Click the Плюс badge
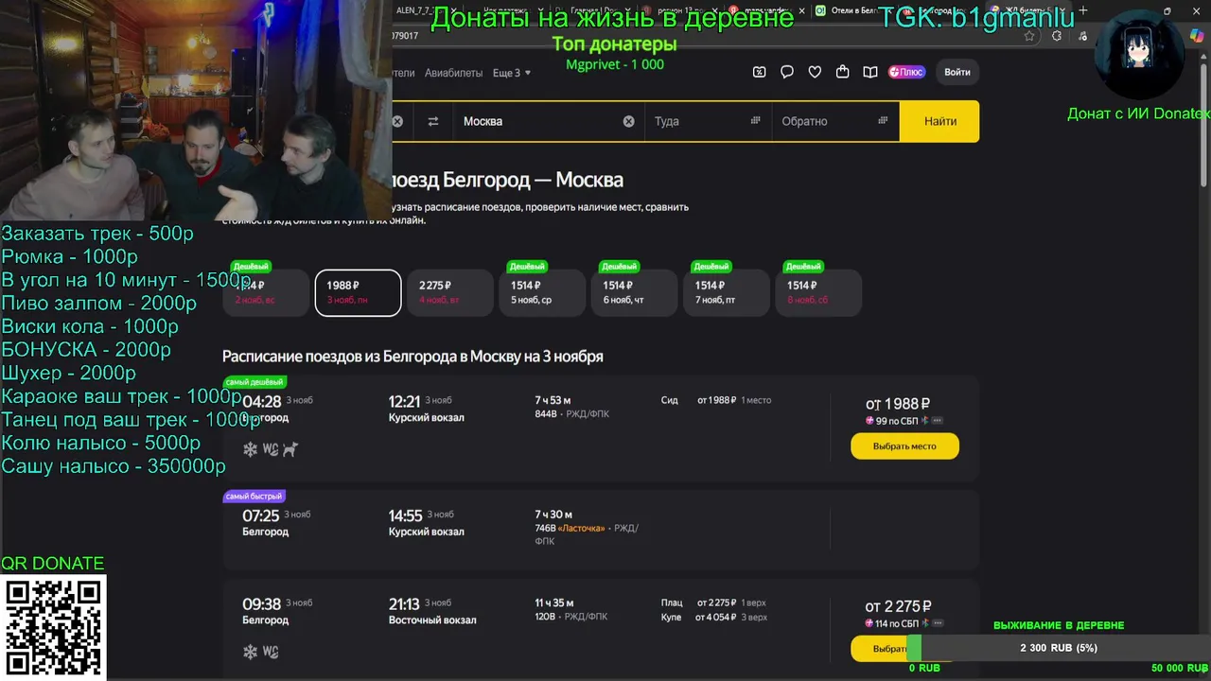This screenshot has height=681, width=1211. click(906, 72)
